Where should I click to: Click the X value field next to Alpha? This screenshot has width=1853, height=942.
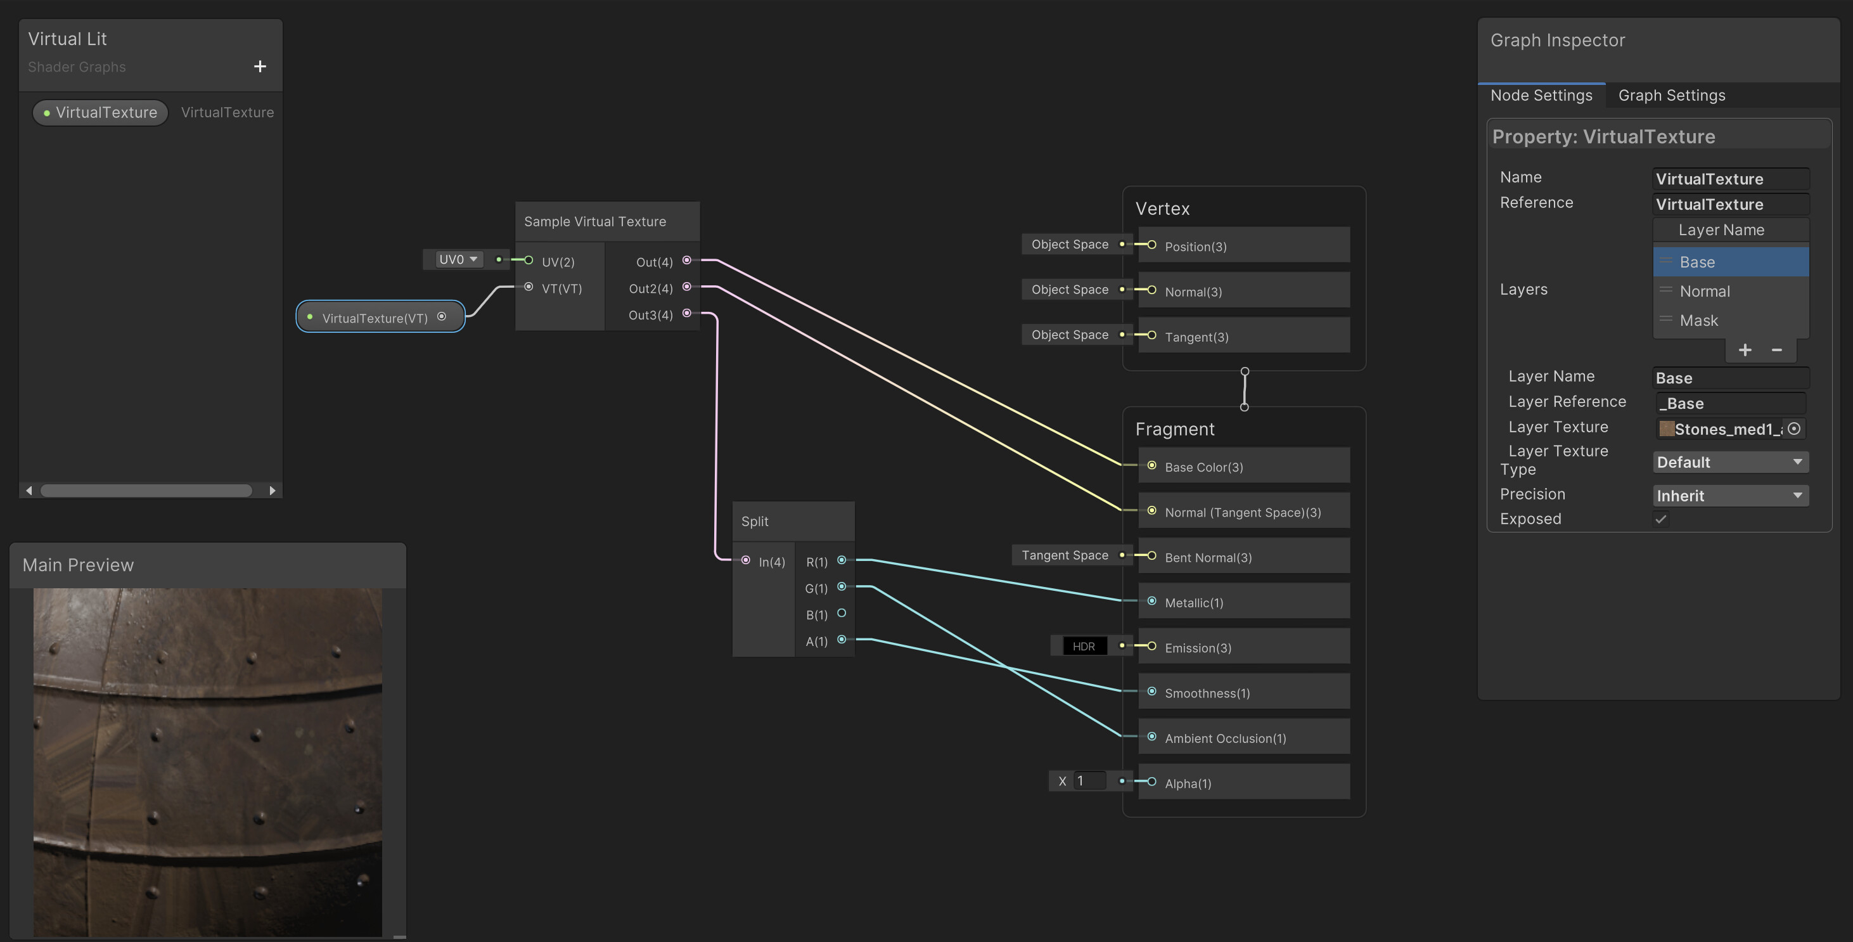click(1089, 780)
